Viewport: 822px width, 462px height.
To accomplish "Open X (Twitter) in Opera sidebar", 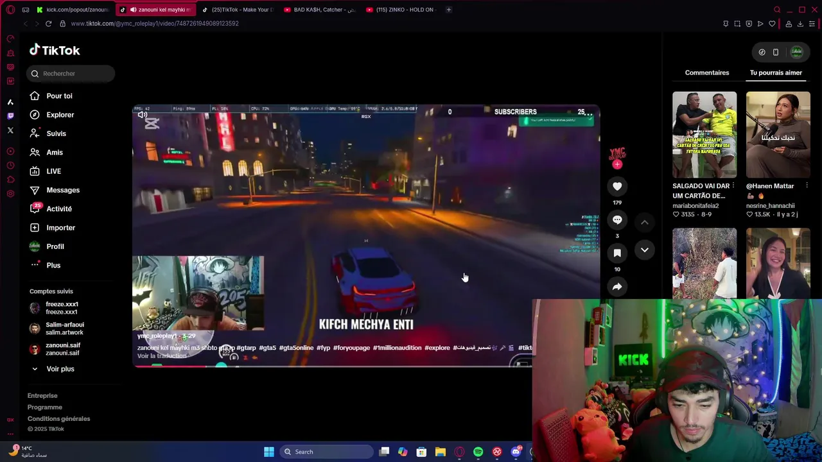I will coord(10,130).
